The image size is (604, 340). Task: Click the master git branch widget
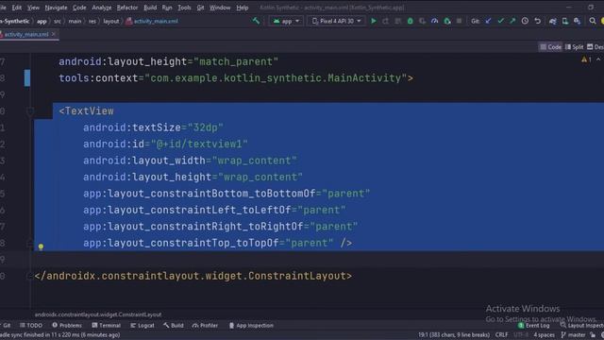pos(573,334)
